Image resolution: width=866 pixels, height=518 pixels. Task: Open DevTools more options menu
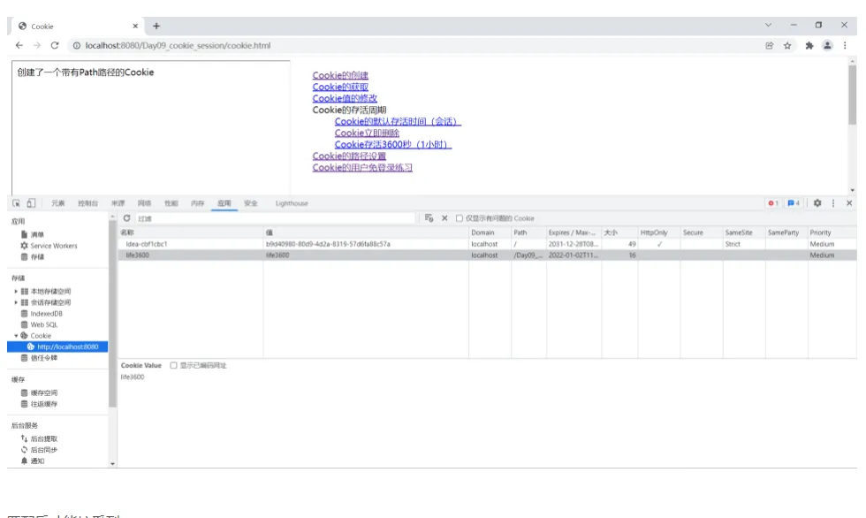pyautogui.click(x=833, y=203)
